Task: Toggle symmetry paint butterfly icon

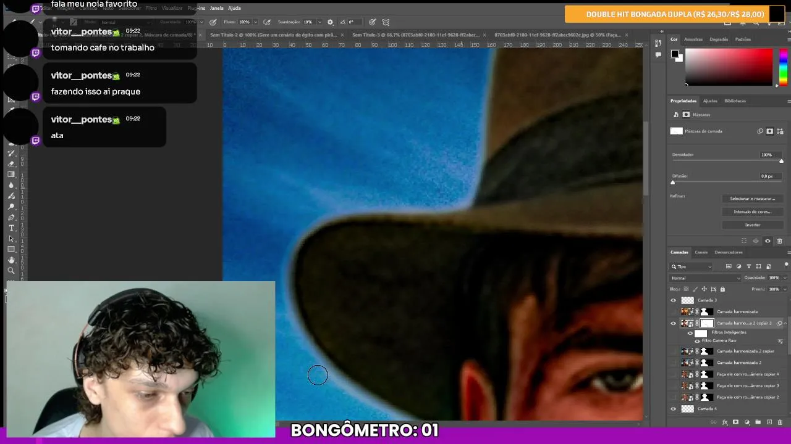Action: pyautogui.click(x=386, y=22)
